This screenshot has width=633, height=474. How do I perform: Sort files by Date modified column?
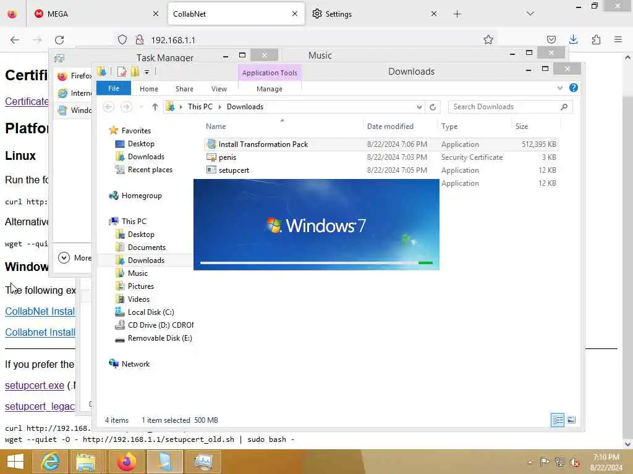pyautogui.click(x=390, y=126)
